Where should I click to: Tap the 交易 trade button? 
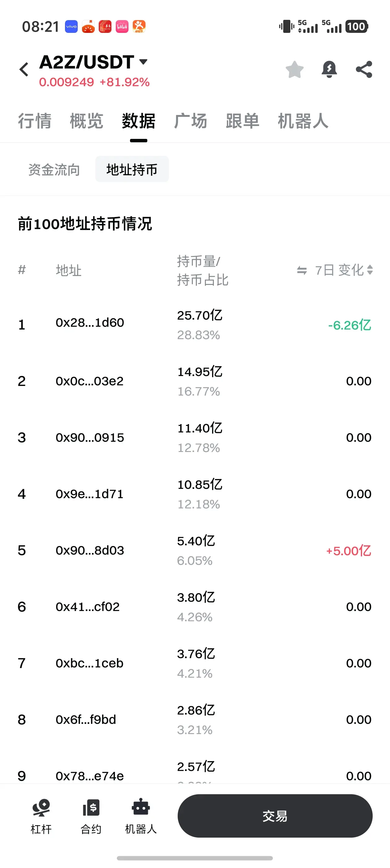pyautogui.click(x=275, y=816)
